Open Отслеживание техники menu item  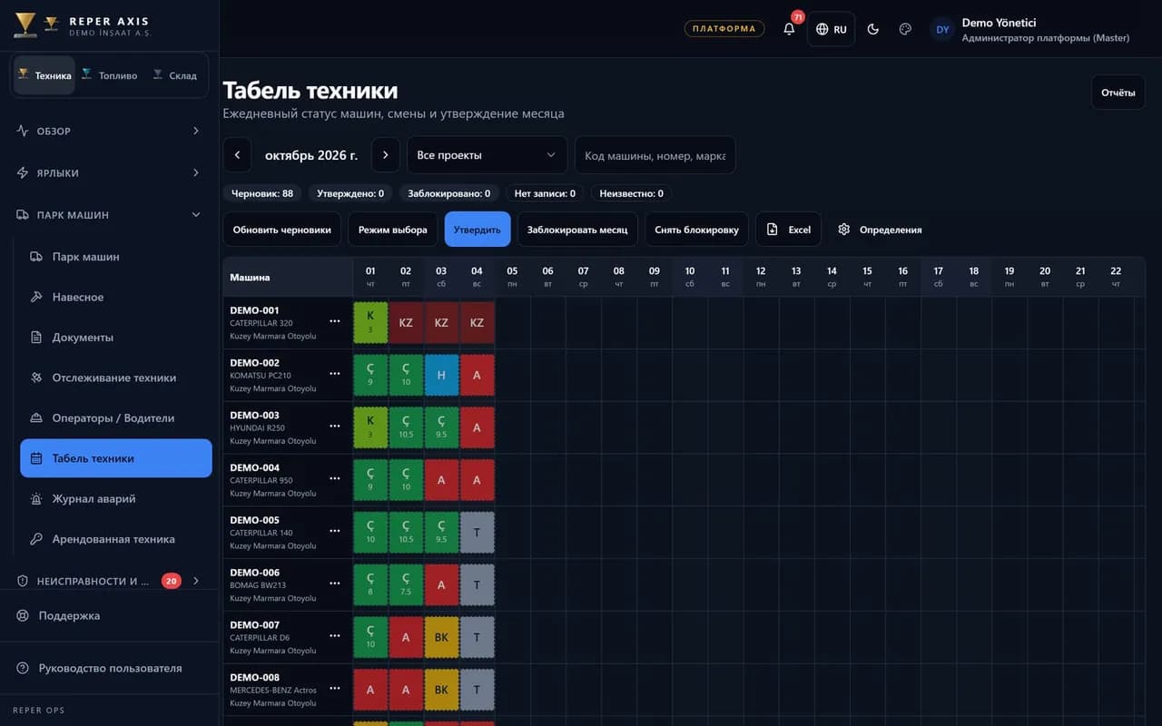pyautogui.click(x=116, y=378)
